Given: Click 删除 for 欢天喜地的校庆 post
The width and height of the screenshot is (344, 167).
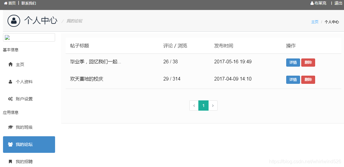Looking at the screenshot, I should [308, 80].
